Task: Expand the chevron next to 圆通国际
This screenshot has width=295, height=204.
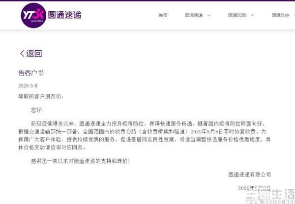Action: [x=252, y=15]
